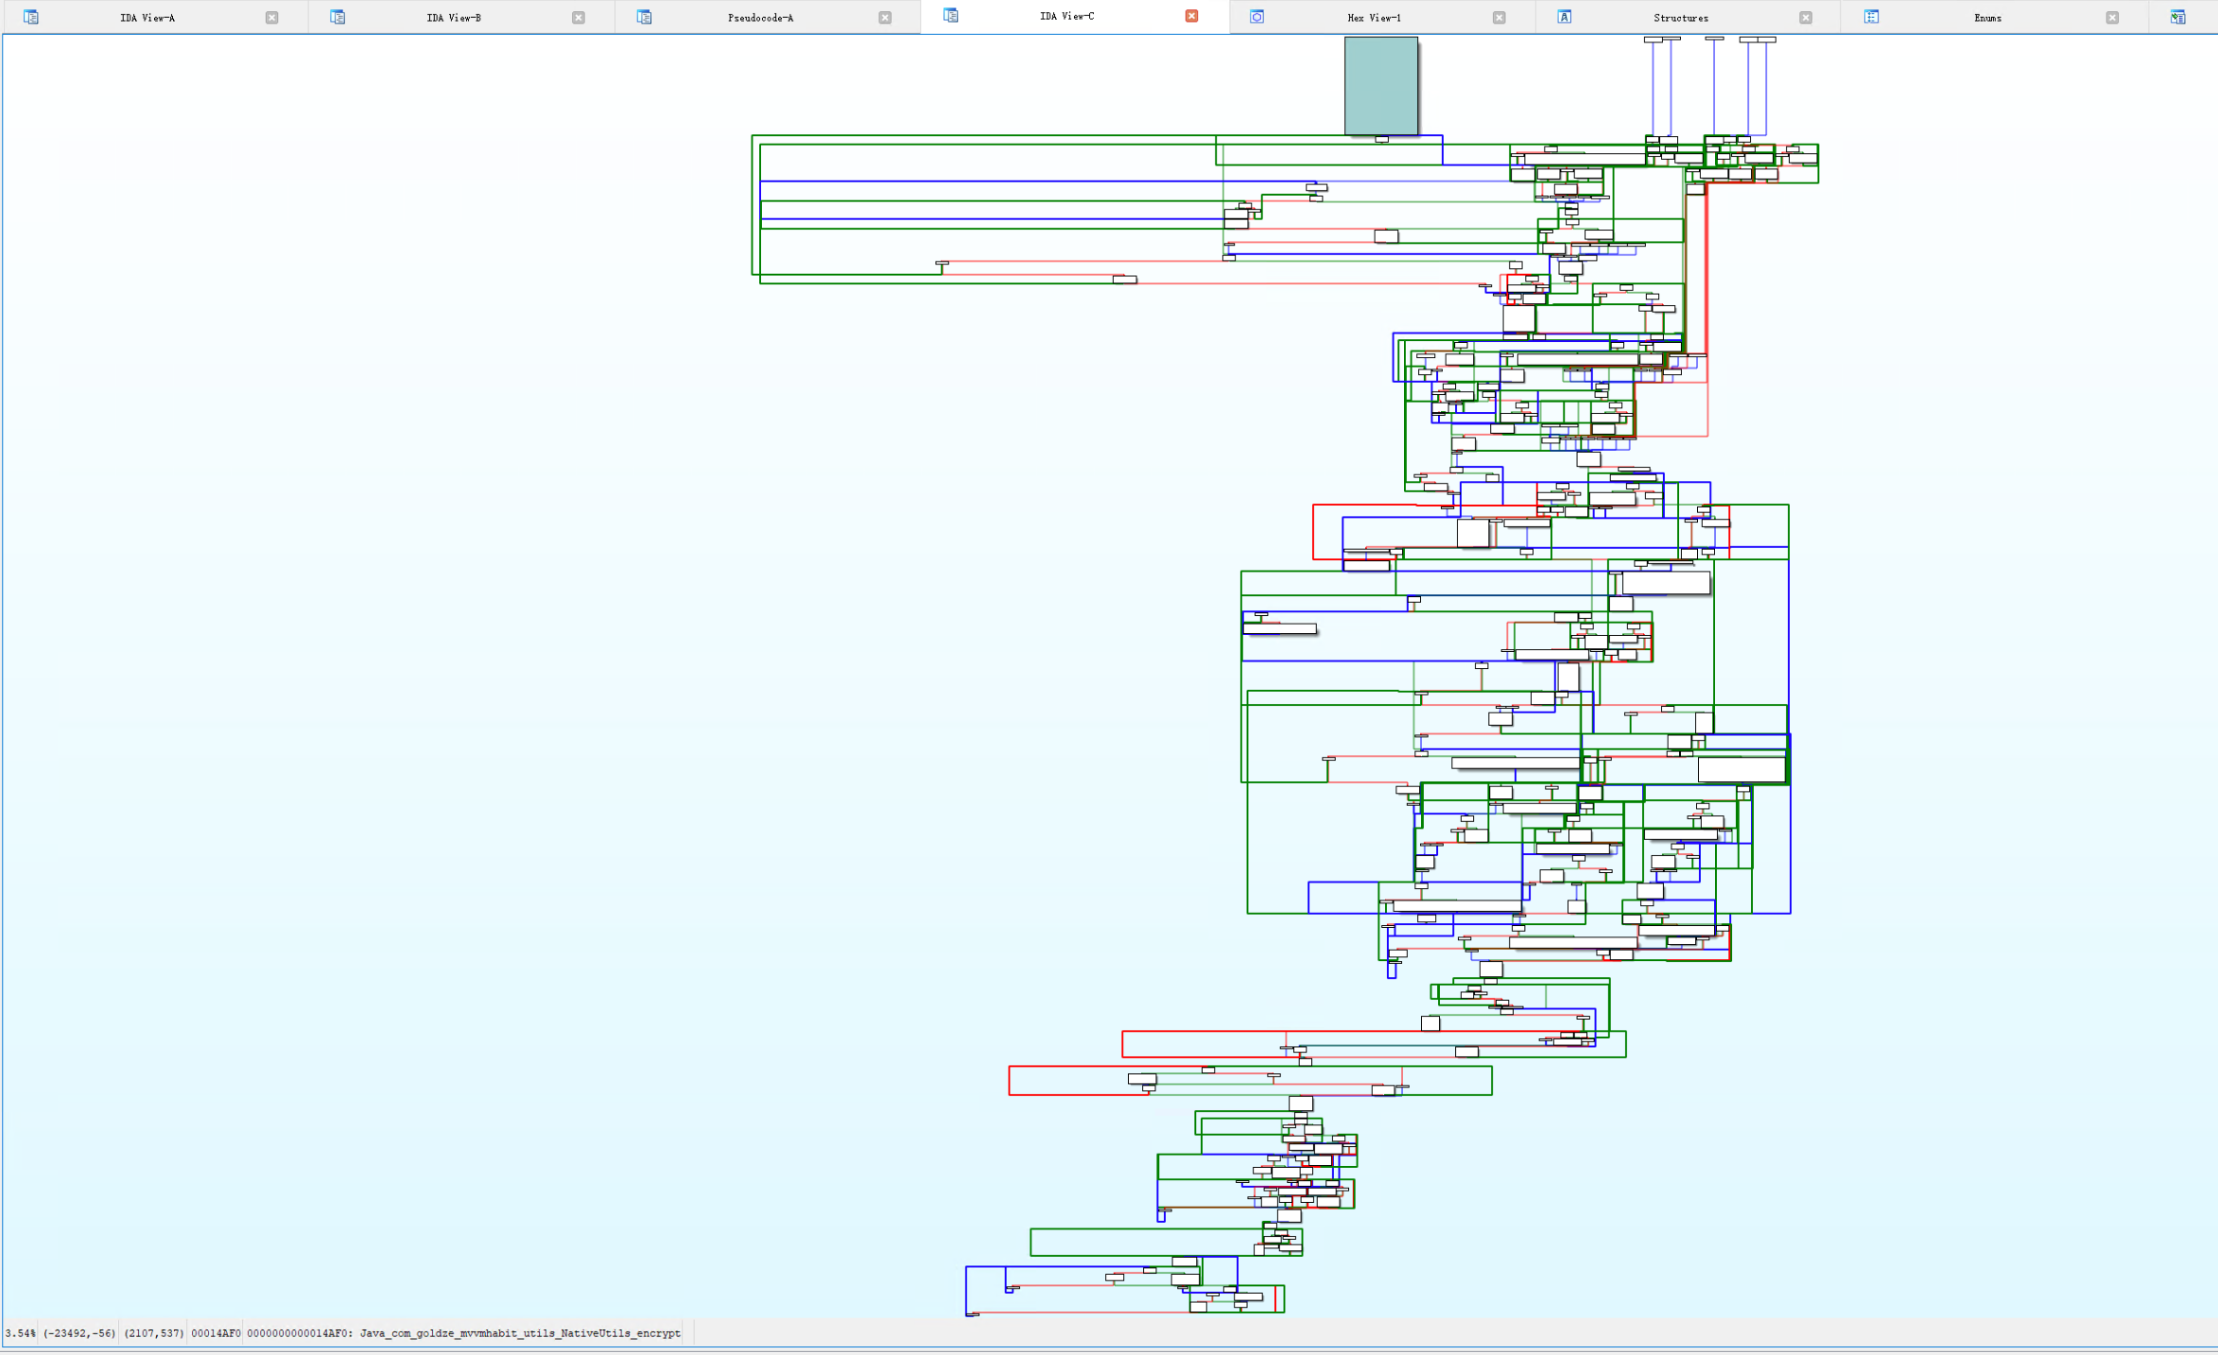Click the IDA View-C tab icon

[951, 16]
